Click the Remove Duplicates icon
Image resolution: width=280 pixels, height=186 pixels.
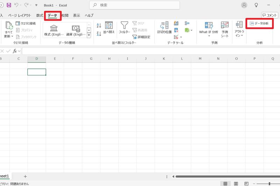click(x=176, y=30)
